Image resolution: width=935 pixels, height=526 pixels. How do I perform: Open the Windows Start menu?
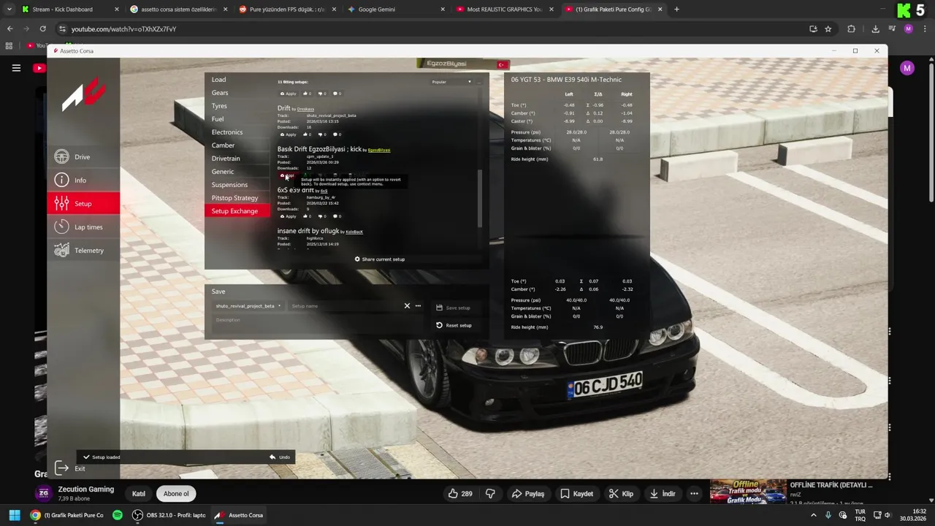pos(14,515)
